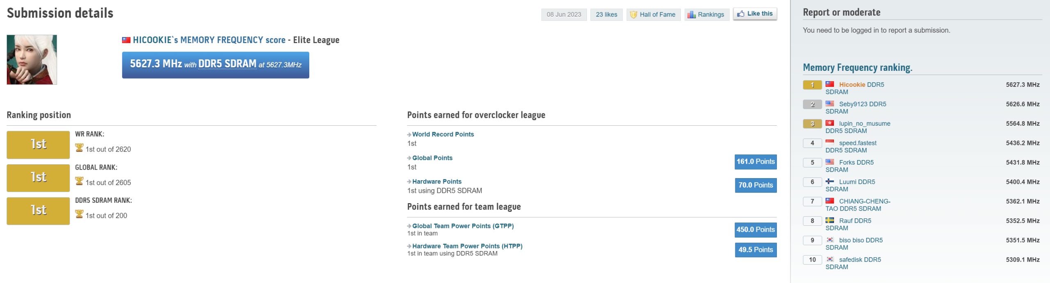The width and height of the screenshot is (1050, 283).
Task: Click the trophy icon under WR RANK
Action: coord(79,148)
